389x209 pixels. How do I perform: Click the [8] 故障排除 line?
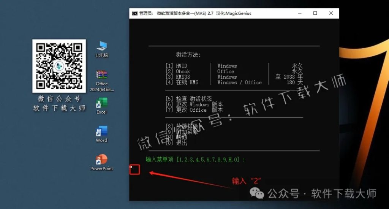pyautogui.click(x=182, y=126)
